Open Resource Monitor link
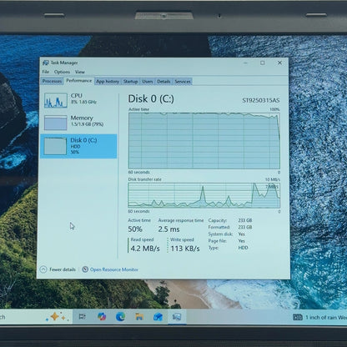This screenshot has width=347, height=347. coord(114,269)
